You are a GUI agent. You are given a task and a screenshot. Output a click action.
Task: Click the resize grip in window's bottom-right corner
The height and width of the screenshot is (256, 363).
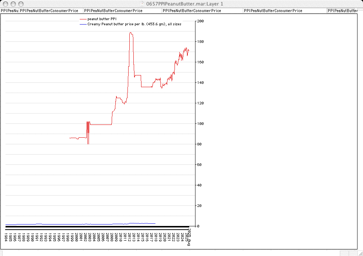pos(360,253)
